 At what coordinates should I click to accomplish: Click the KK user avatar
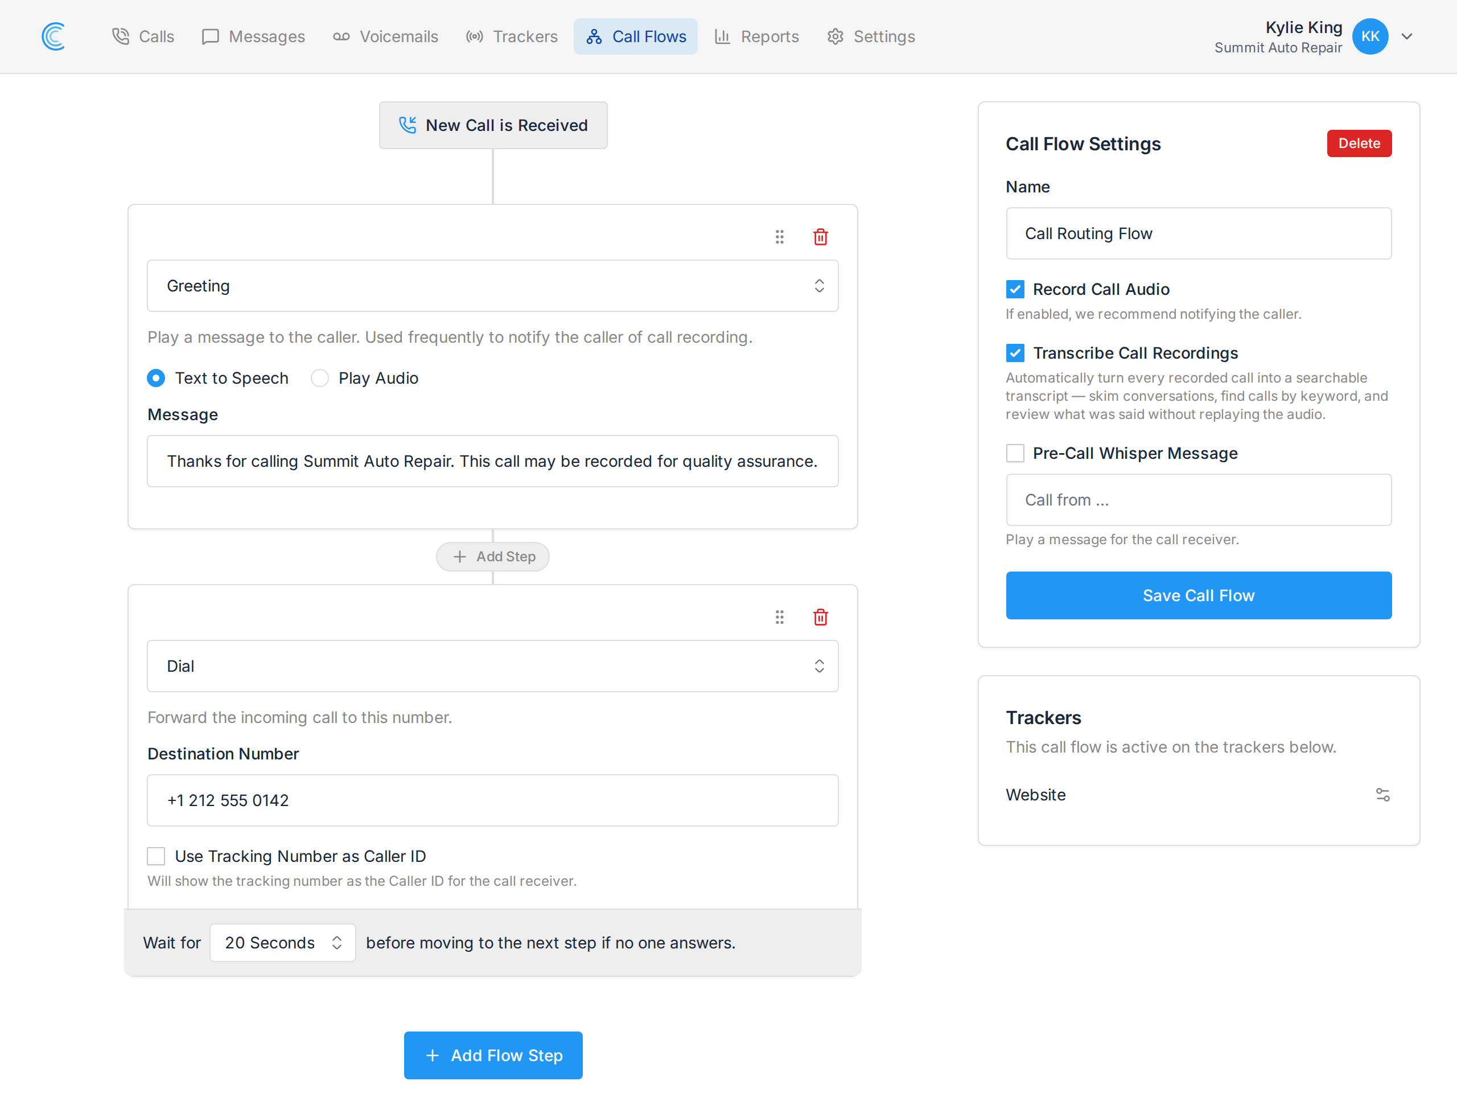tap(1370, 36)
